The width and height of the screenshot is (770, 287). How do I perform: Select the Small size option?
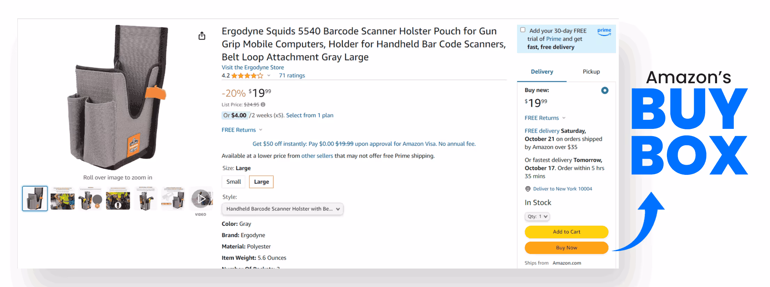pyautogui.click(x=233, y=182)
